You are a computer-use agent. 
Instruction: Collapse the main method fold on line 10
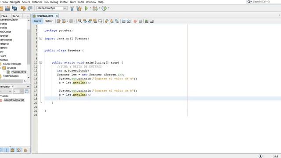(41, 62)
